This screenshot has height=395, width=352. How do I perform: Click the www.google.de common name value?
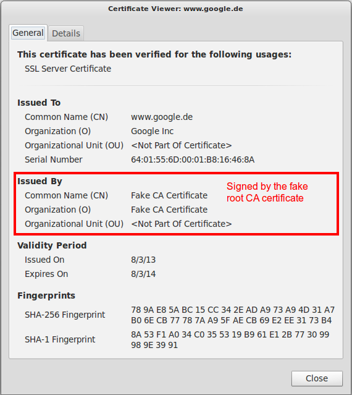click(x=162, y=117)
